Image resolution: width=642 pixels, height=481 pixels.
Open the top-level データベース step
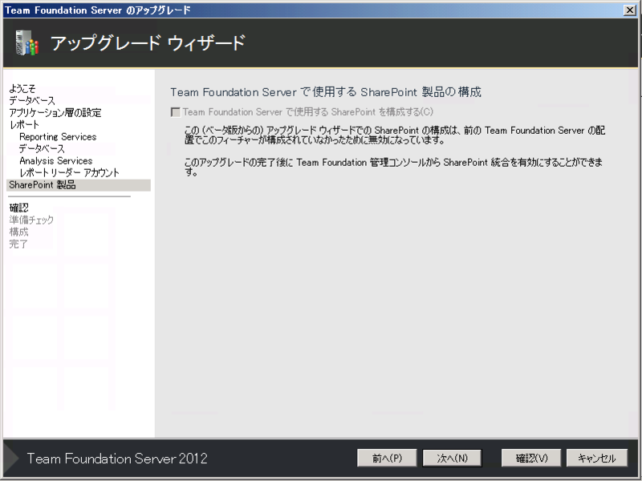(32, 101)
